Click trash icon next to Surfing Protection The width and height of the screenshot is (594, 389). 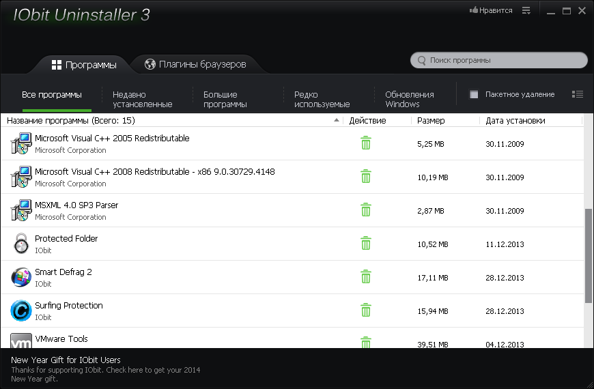pyautogui.click(x=365, y=310)
